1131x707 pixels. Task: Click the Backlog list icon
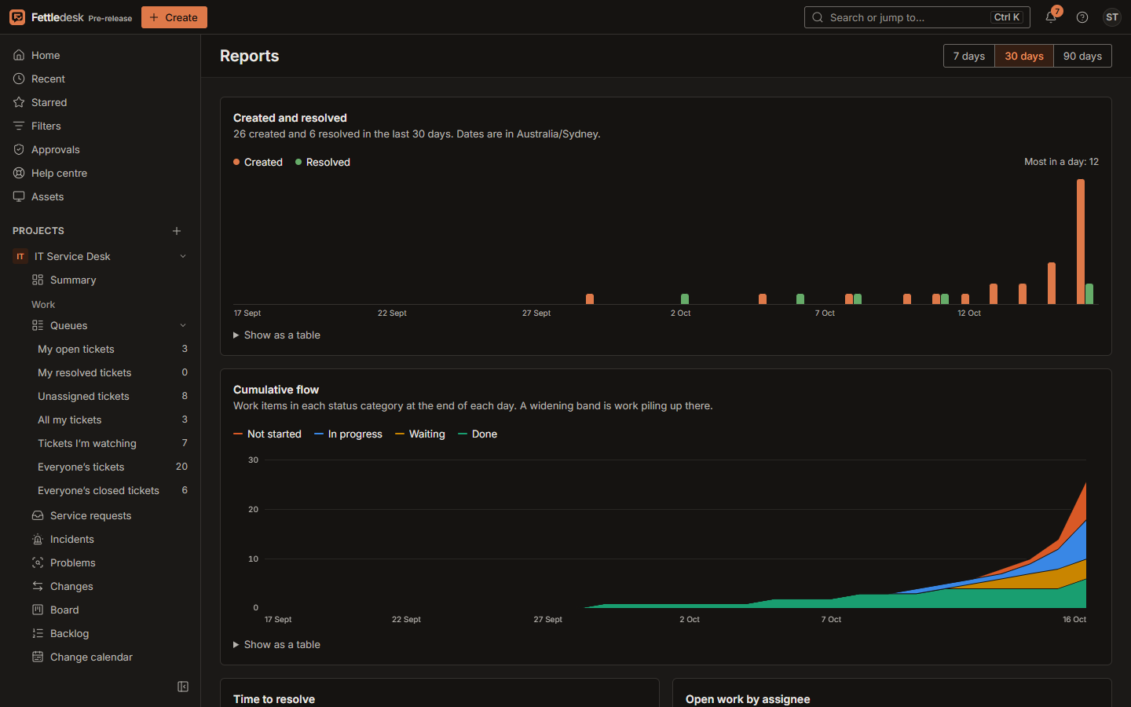(x=38, y=633)
